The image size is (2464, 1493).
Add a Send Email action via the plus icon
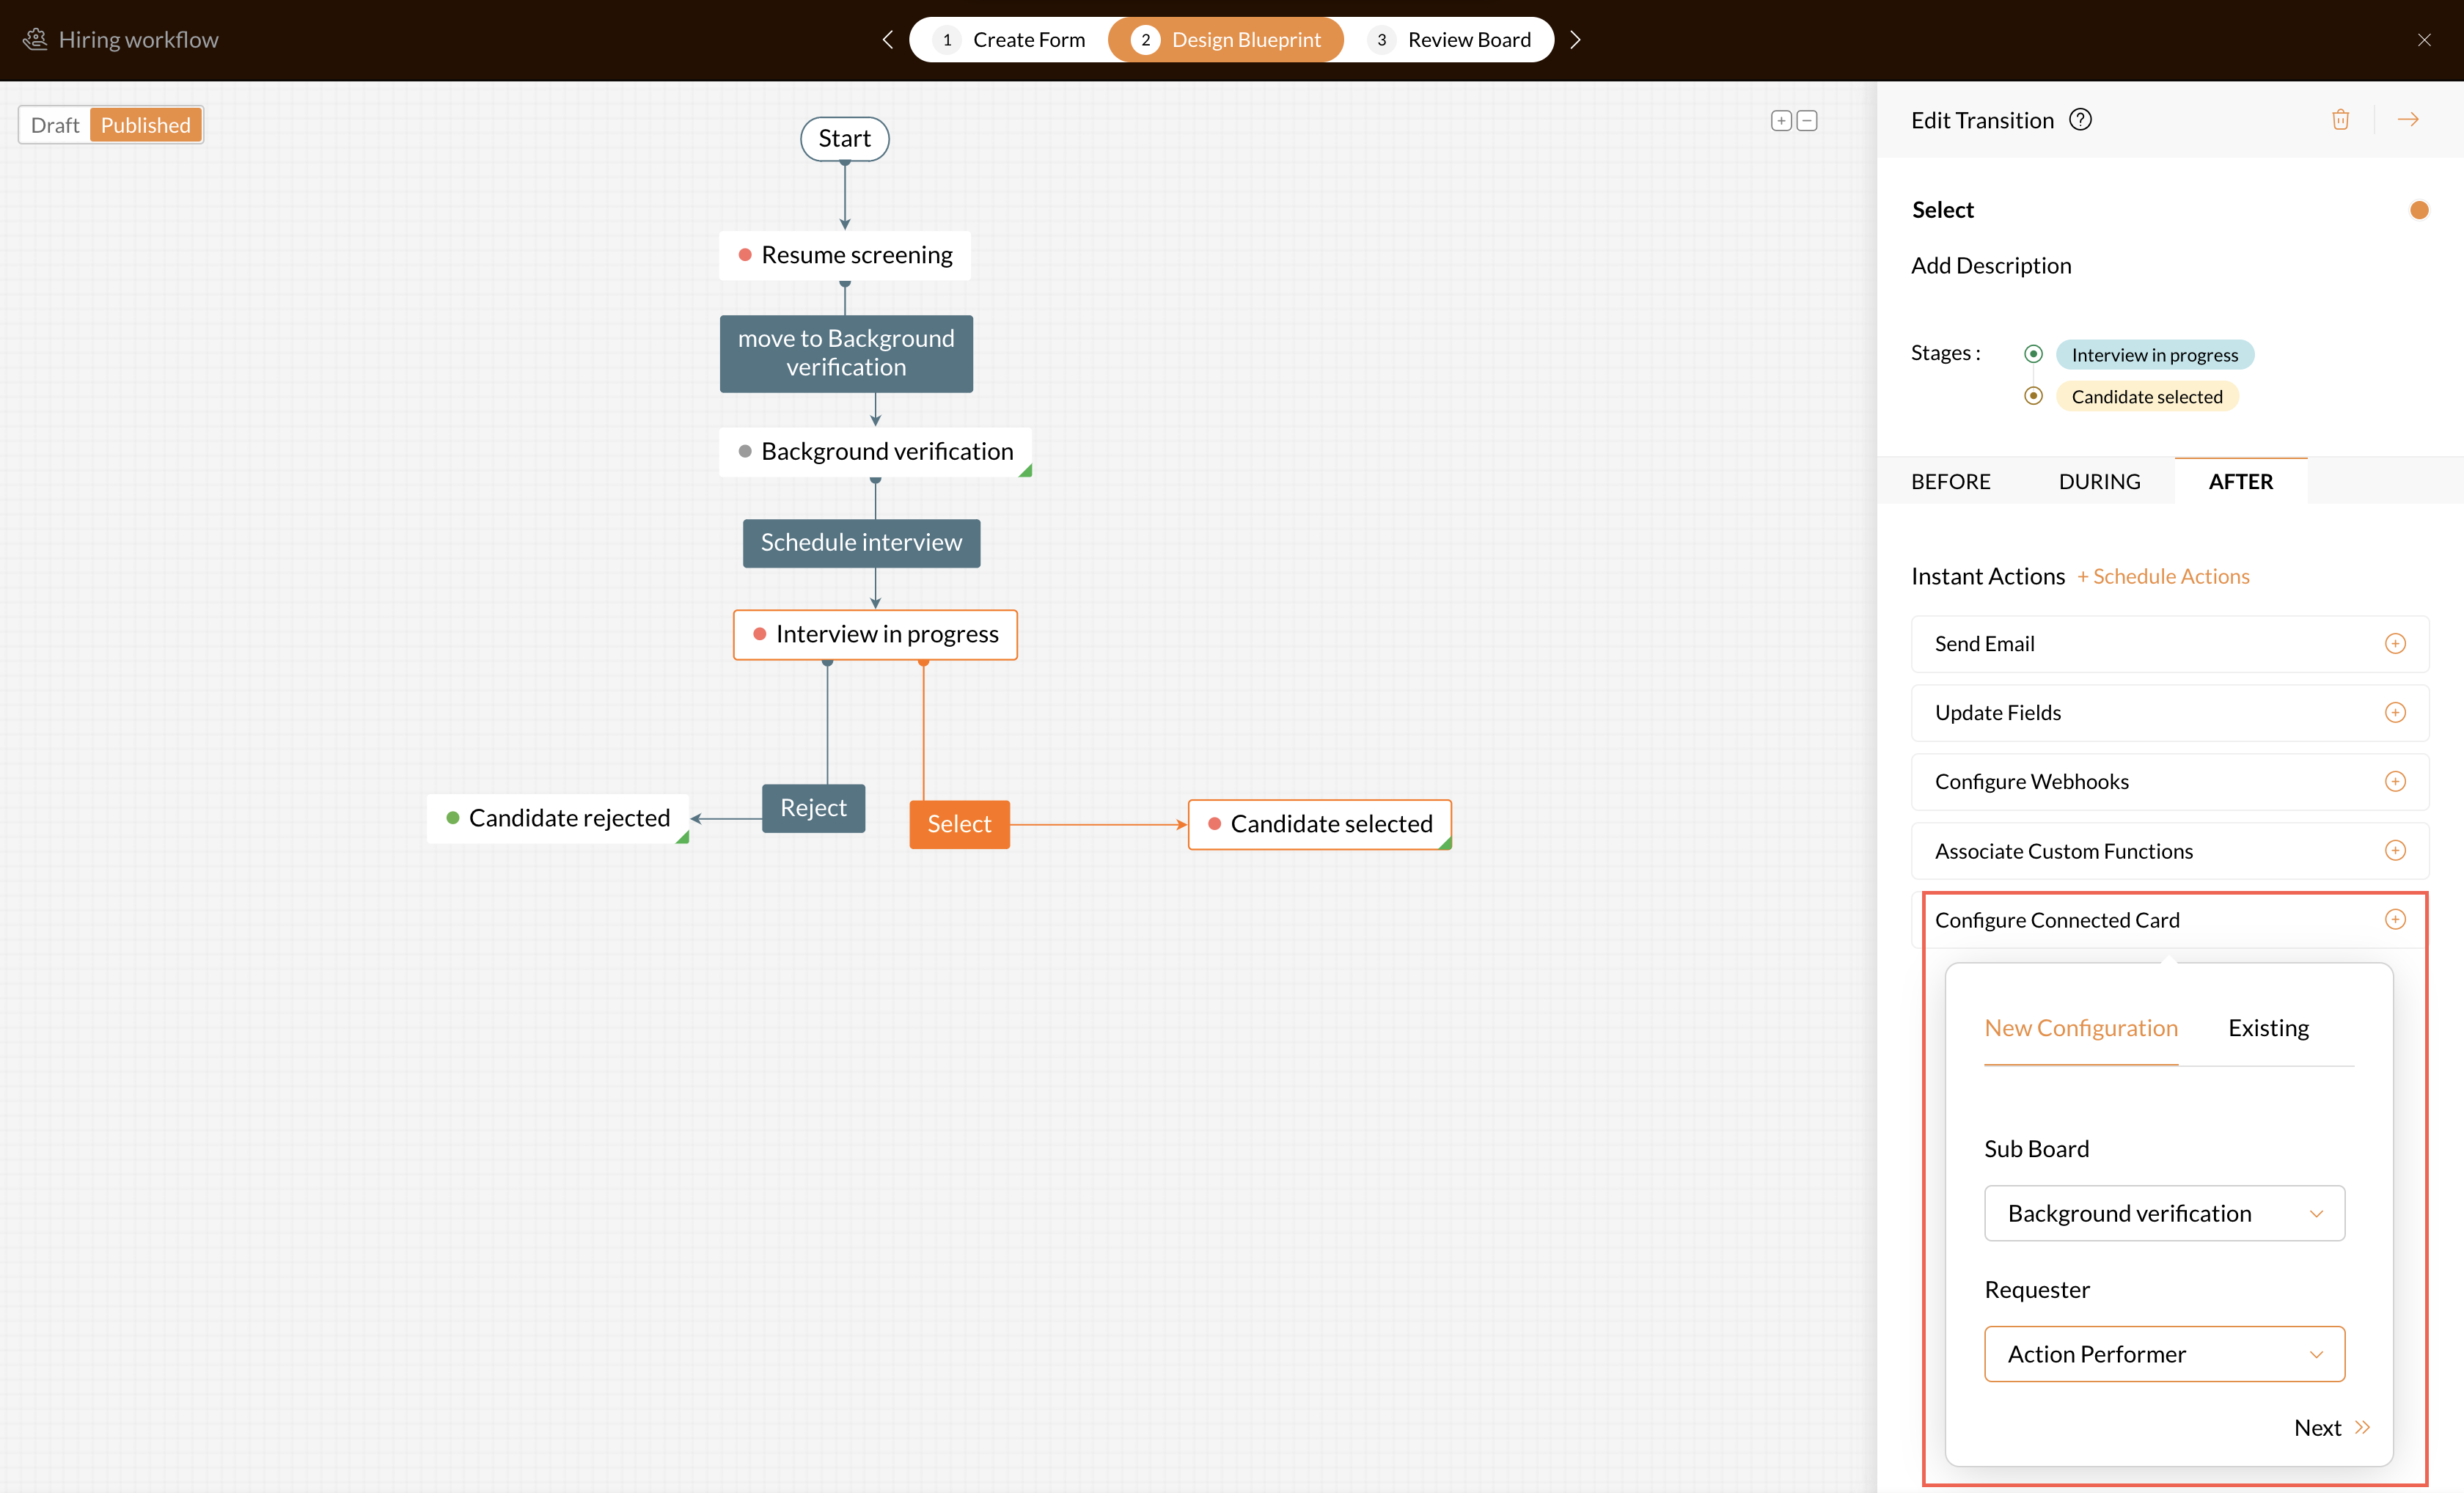pyautogui.click(x=2394, y=644)
